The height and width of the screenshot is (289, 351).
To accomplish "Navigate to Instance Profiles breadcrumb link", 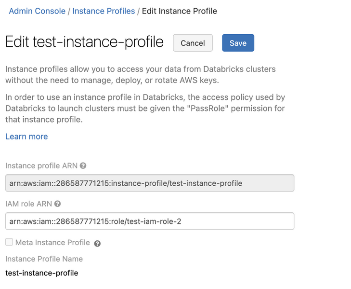I will coord(104,11).
